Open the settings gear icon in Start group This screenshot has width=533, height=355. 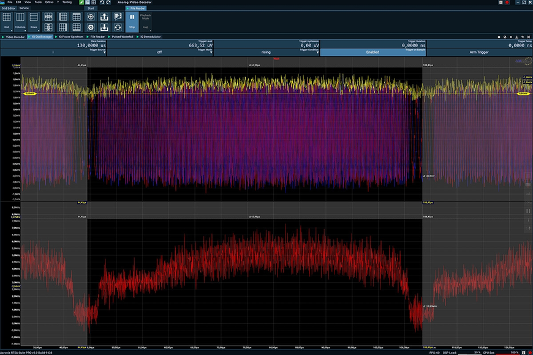91,27
